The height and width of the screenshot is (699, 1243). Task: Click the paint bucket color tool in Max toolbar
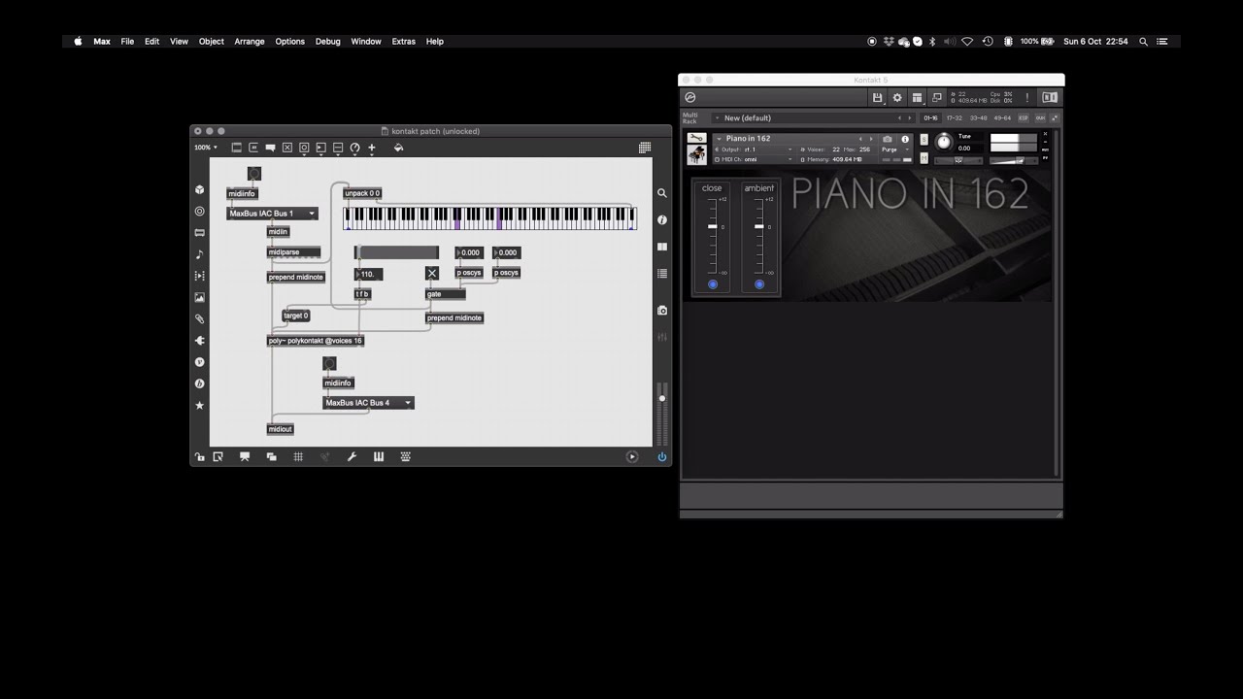point(398,148)
